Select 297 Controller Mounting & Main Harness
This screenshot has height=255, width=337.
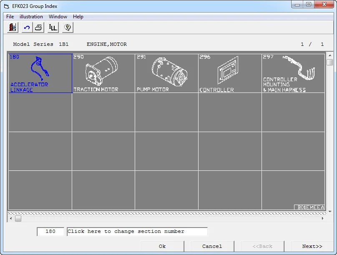tap(293, 73)
